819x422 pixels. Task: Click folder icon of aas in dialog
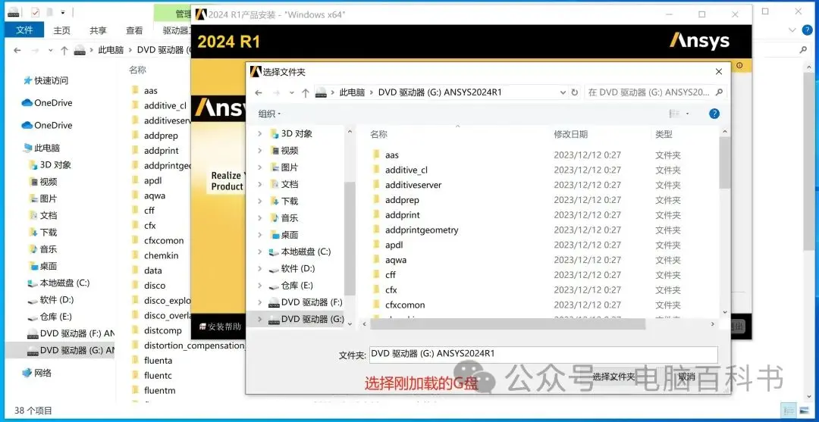point(375,155)
